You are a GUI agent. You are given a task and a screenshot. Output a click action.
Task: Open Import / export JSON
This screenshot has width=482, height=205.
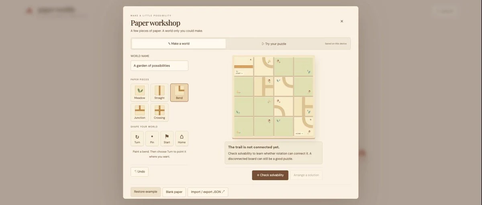click(x=208, y=192)
